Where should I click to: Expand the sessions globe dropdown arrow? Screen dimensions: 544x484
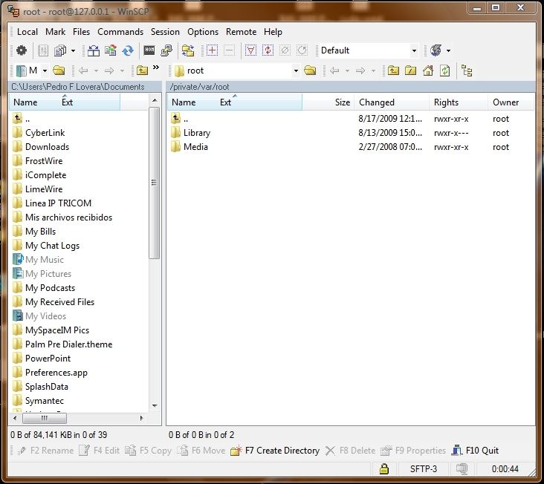(x=449, y=50)
